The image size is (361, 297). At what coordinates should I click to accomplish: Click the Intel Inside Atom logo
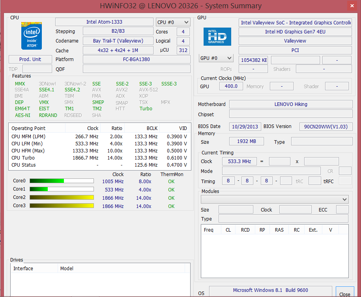pyautogui.click(x=32, y=36)
